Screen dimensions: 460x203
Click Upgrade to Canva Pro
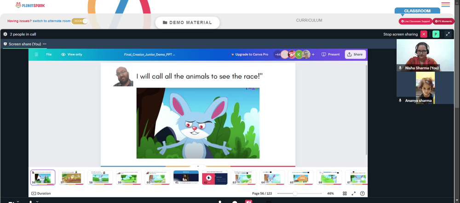[x=250, y=54]
